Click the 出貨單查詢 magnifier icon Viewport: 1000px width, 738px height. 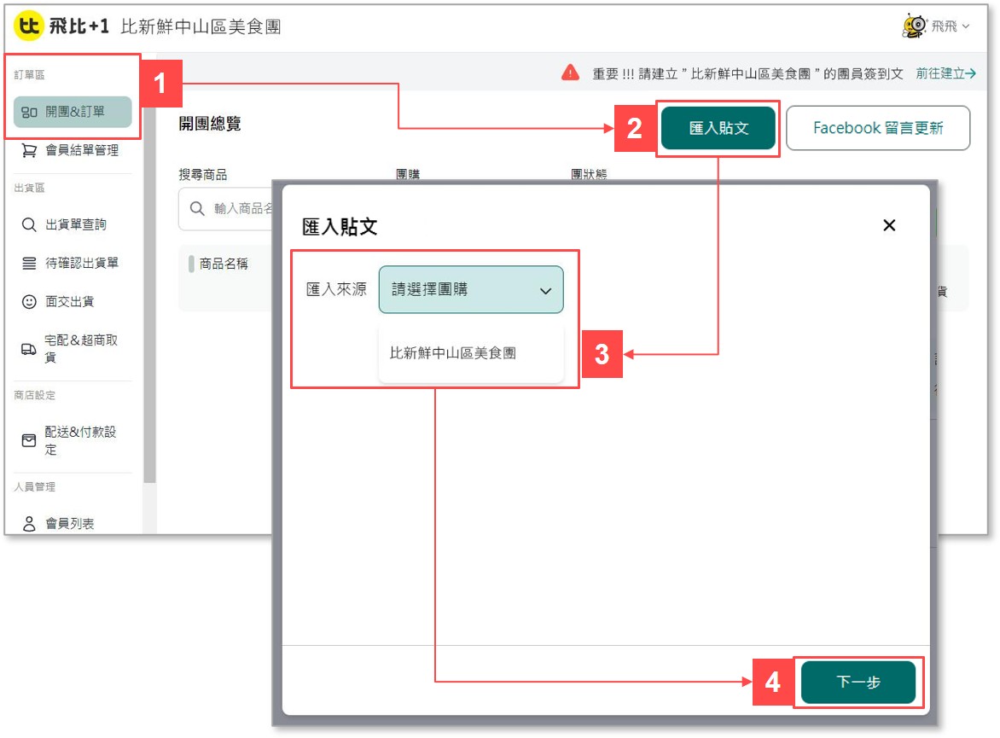(29, 224)
